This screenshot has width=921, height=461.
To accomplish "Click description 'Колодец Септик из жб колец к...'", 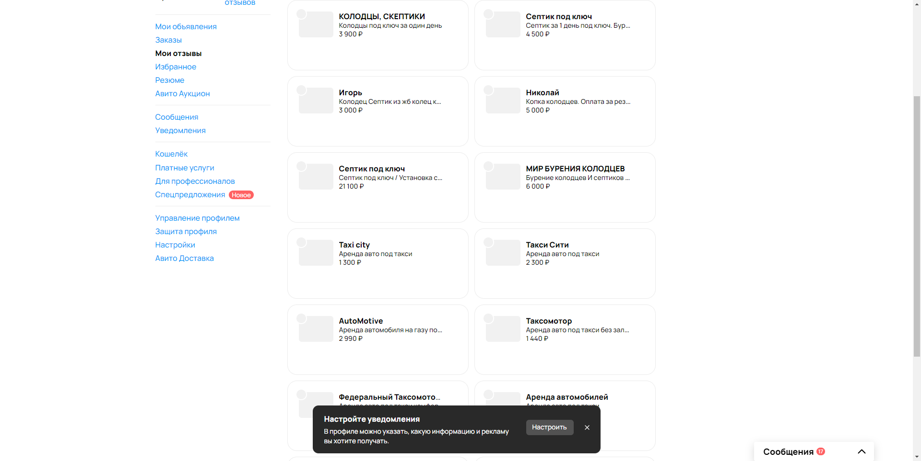I will [x=390, y=102].
